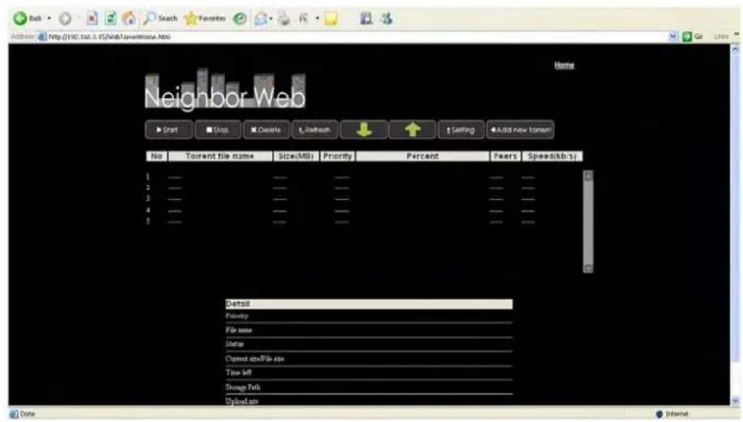Click the browser Back button

[28, 19]
